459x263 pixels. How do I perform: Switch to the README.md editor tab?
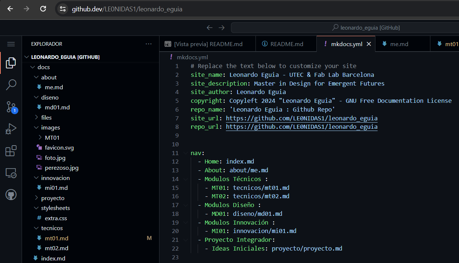point(286,44)
